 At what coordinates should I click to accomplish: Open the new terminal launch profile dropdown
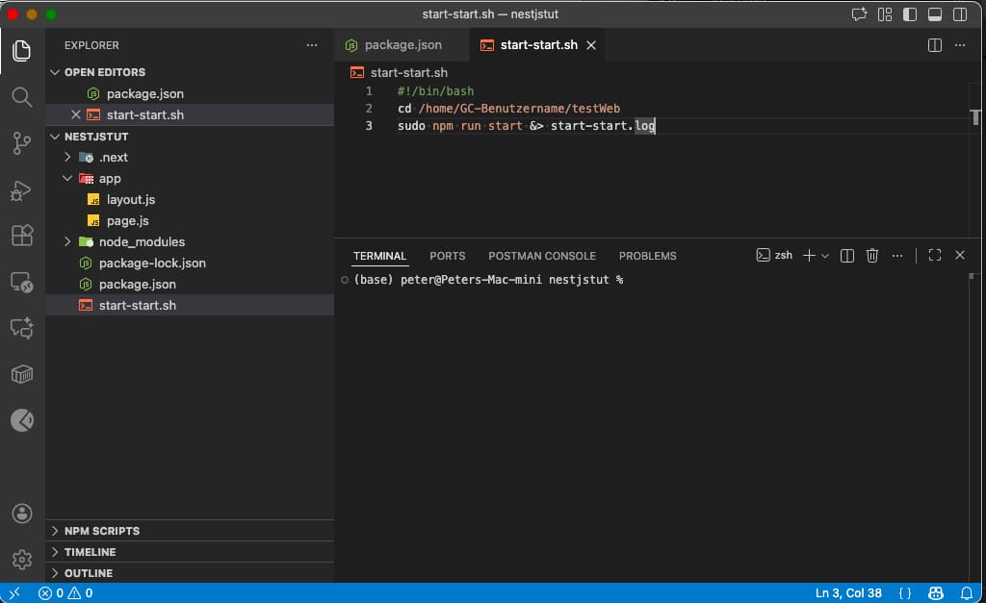[x=825, y=256]
